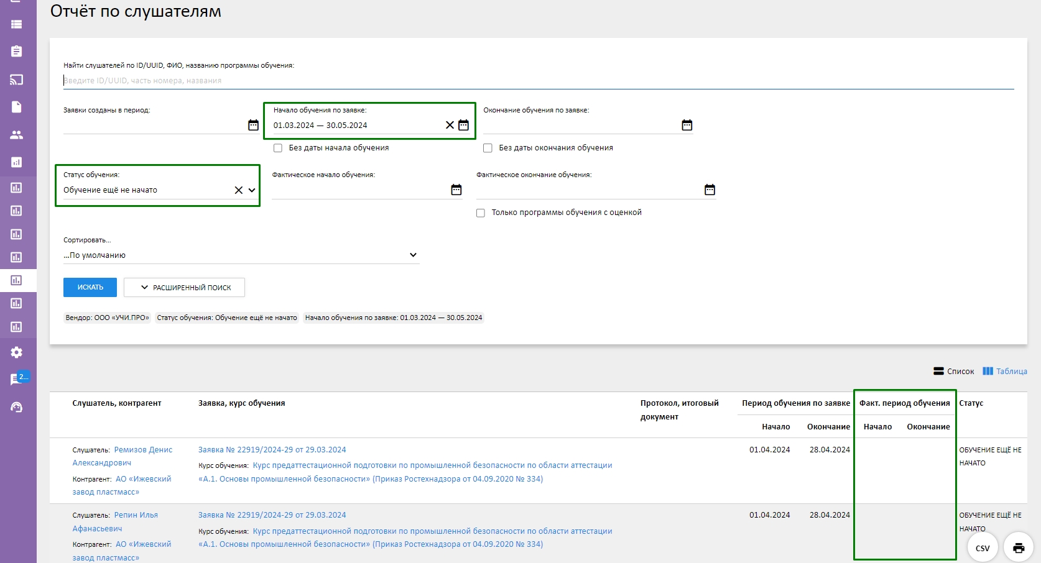Open 'Заявка № 22919/2024-29' link in Репин row
The height and width of the screenshot is (563, 1041).
[x=272, y=515]
